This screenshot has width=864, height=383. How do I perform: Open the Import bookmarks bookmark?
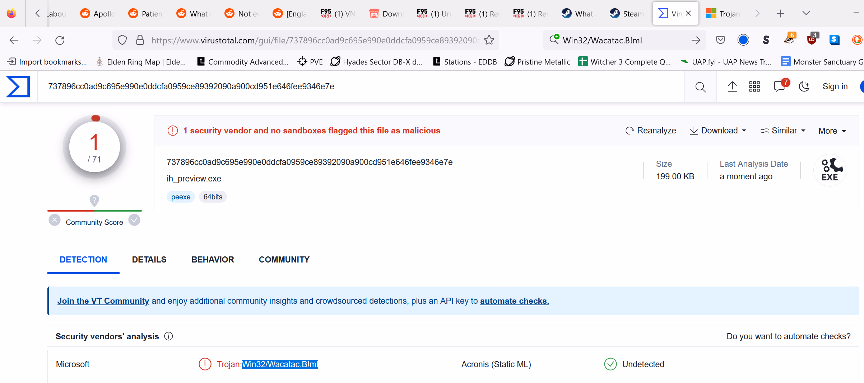click(x=47, y=62)
